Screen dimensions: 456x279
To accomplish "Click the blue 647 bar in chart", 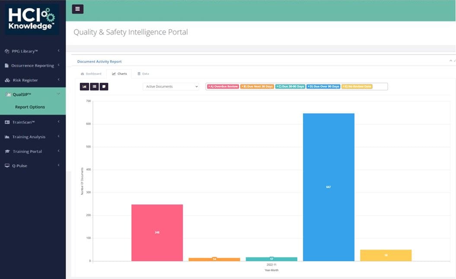I will point(328,186).
